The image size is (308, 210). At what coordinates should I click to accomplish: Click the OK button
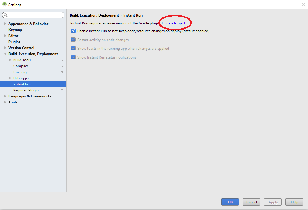click(230, 202)
